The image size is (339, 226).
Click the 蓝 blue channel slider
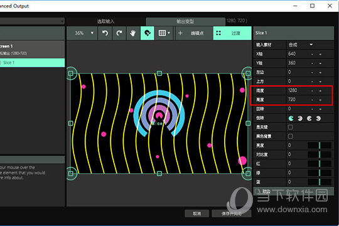[320, 182]
